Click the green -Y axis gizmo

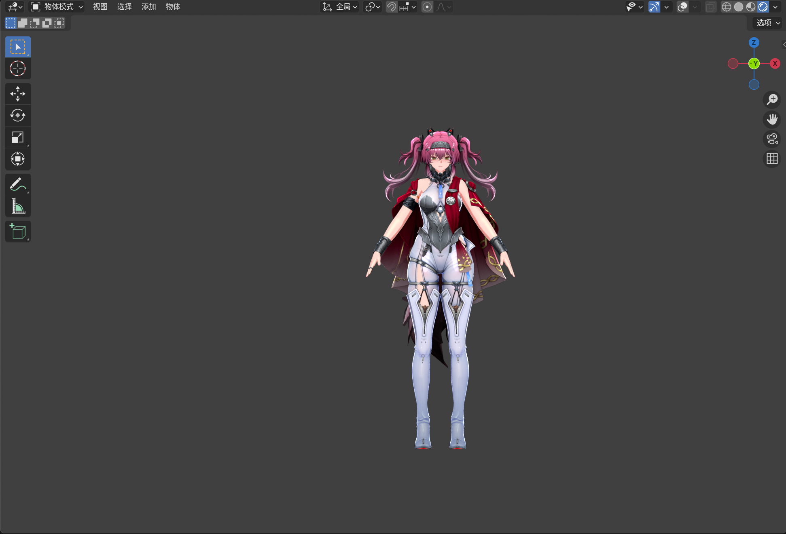click(754, 63)
